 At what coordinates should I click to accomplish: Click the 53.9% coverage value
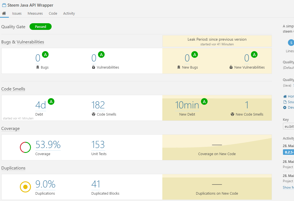click(48, 145)
